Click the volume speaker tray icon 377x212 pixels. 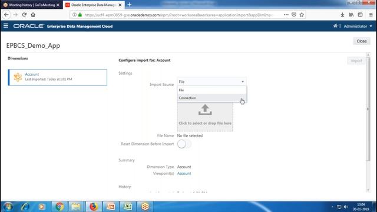pos(346,207)
